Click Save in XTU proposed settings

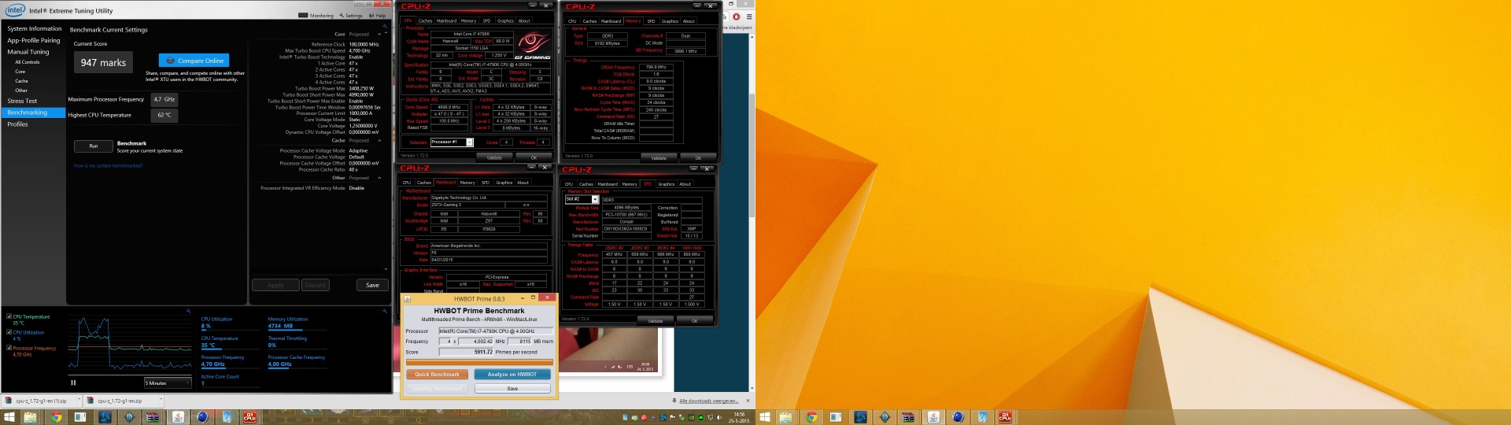point(372,285)
